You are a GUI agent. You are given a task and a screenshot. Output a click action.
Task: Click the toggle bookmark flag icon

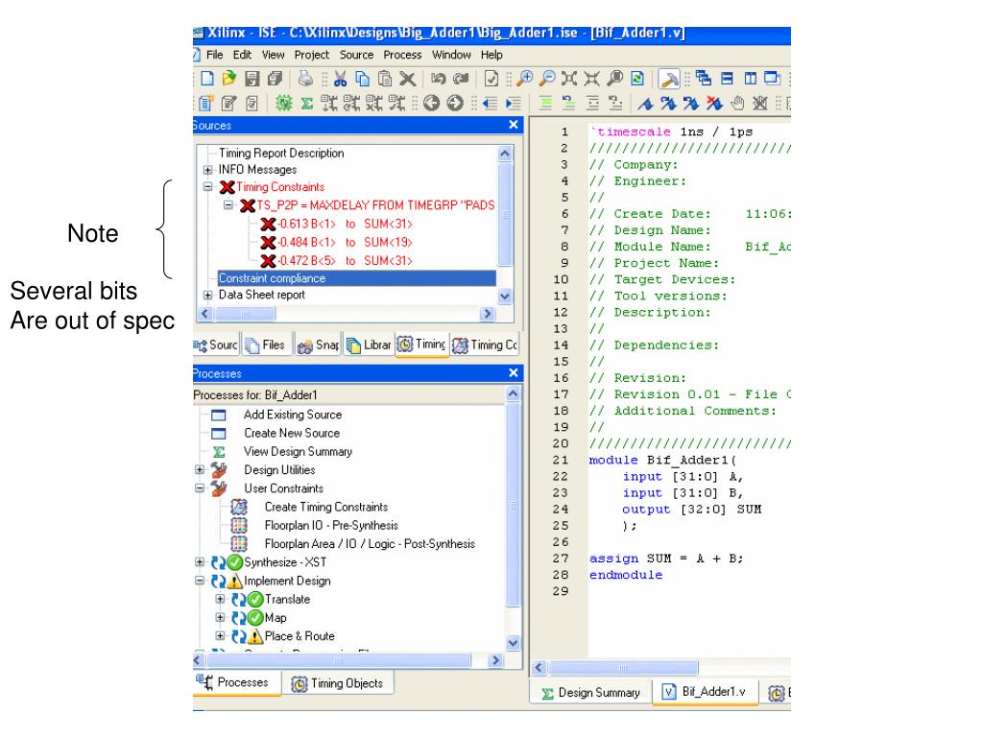tap(646, 104)
